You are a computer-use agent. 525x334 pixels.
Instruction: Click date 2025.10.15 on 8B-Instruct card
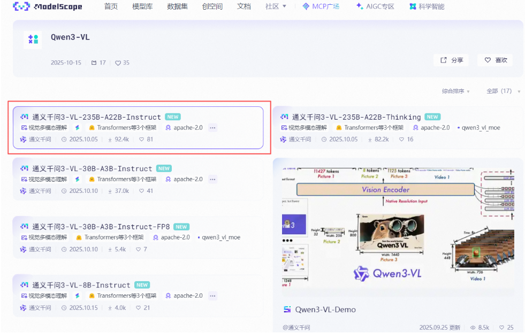(x=83, y=308)
